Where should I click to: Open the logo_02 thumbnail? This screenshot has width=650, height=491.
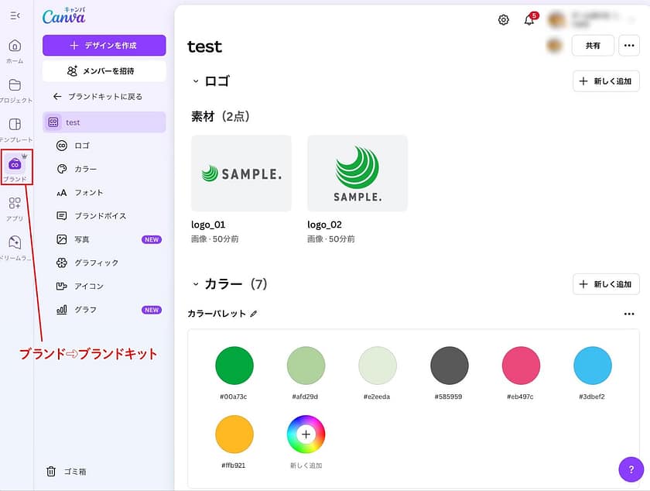point(357,173)
